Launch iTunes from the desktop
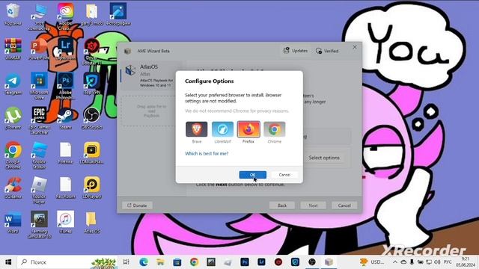Screen dimensions: 479x269 pyautogui.click(x=65, y=223)
